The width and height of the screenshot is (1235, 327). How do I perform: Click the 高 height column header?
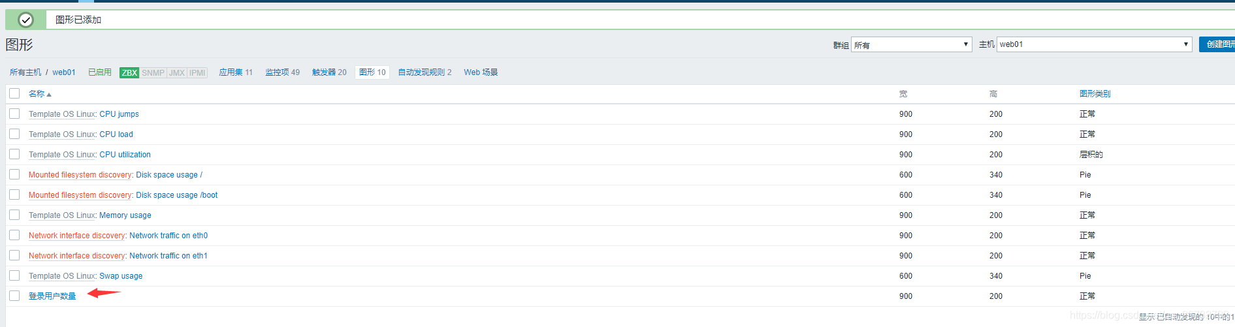point(993,94)
